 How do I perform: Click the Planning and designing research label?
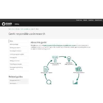(x=69, y=64)
